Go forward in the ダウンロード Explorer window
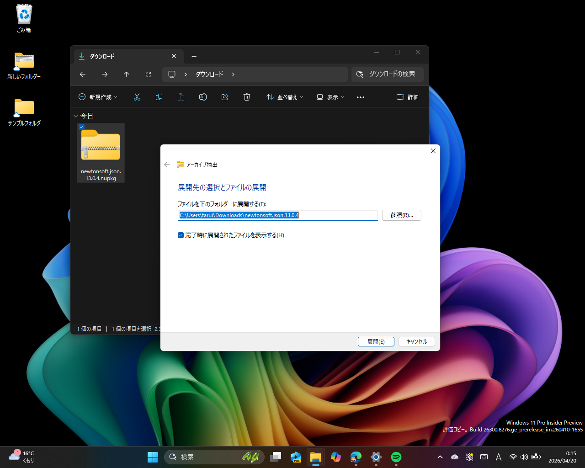Image resolution: width=585 pixels, height=468 pixels. coord(105,74)
